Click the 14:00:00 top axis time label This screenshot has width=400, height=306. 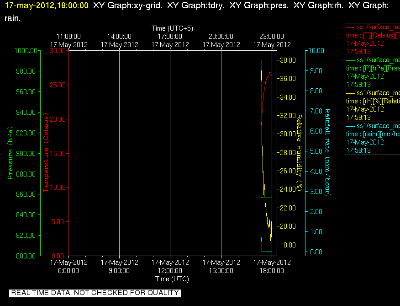click(119, 40)
